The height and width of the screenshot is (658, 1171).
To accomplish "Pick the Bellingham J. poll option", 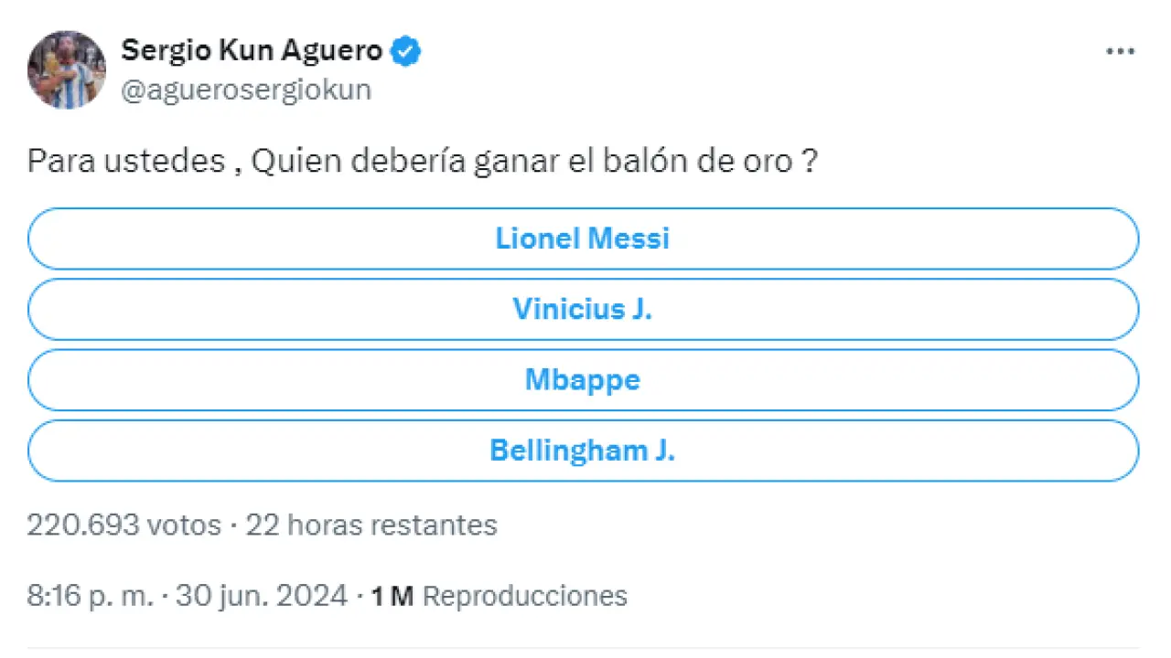I will coord(583,451).
